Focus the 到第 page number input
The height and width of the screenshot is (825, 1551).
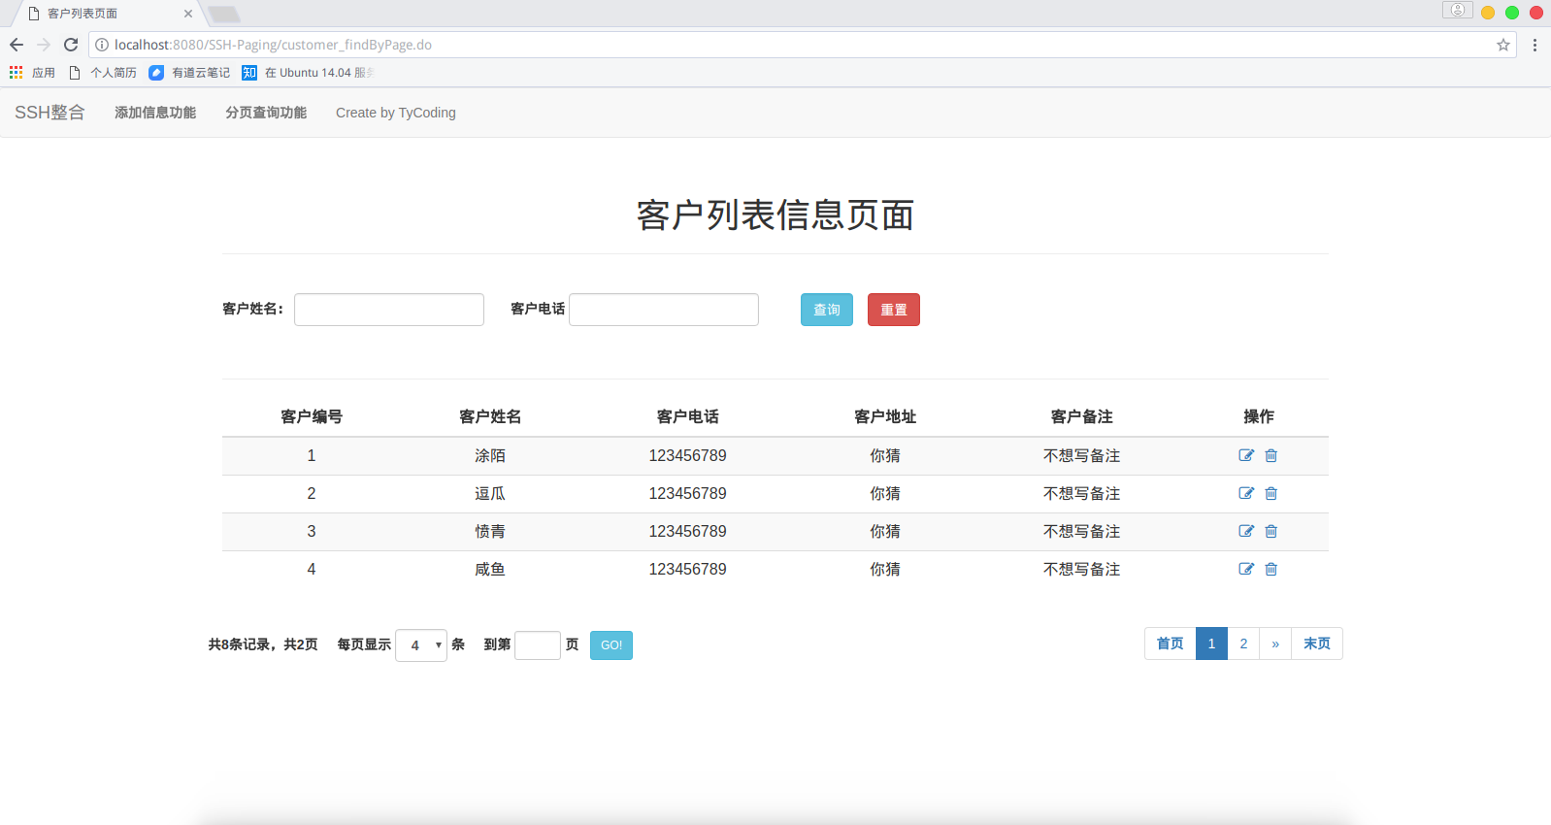pyautogui.click(x=538, y=645)
